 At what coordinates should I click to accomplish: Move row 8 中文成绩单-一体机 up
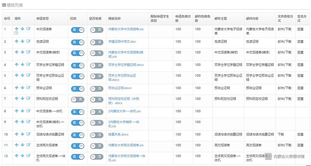pos(17,111)
